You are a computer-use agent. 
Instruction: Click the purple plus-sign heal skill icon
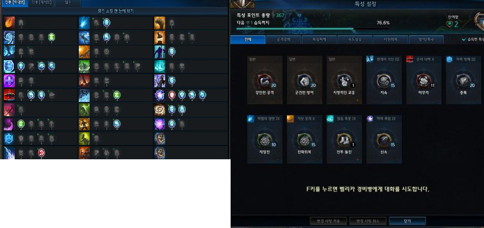tap(9, 81)
